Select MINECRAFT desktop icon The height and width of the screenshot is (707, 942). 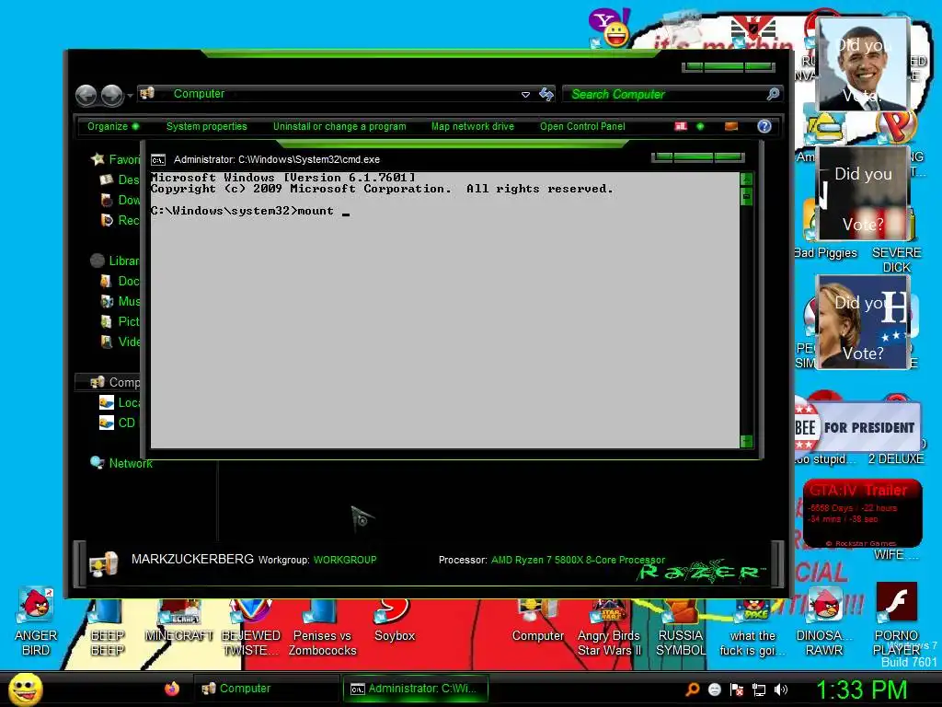pyautogui.click(x=179, y=621)
